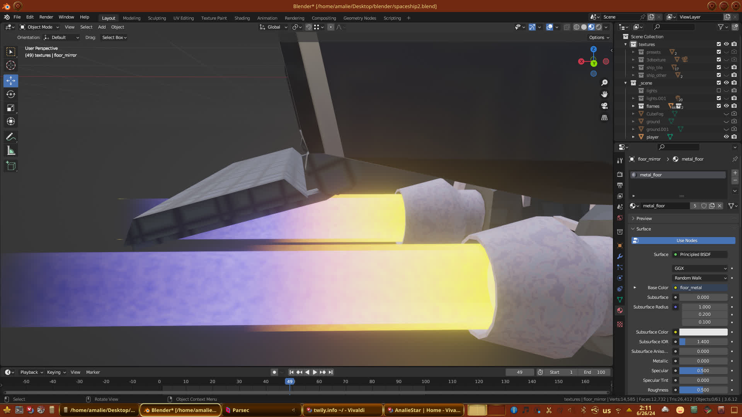The height and width of the screenshot is (417, 742).
Task: Select the Annotate pencil tool
Action: click(11, 137)
